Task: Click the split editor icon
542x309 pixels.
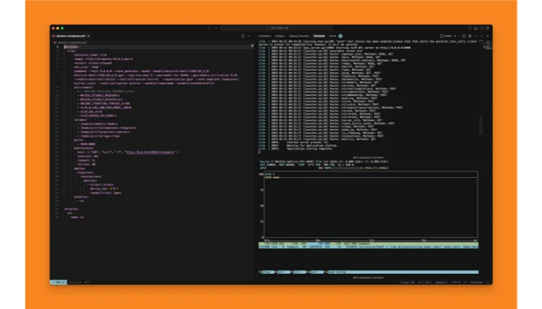Action: (242, 36)
